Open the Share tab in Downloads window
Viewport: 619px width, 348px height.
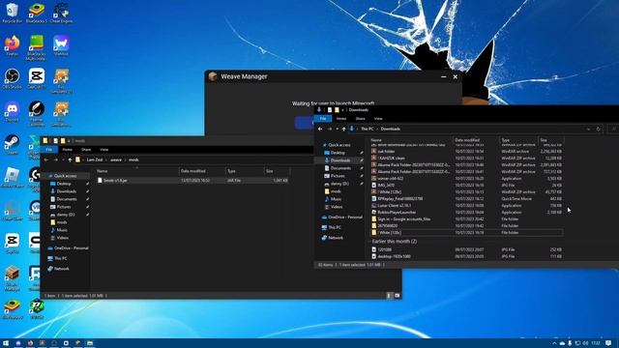[x=360, y=118]
